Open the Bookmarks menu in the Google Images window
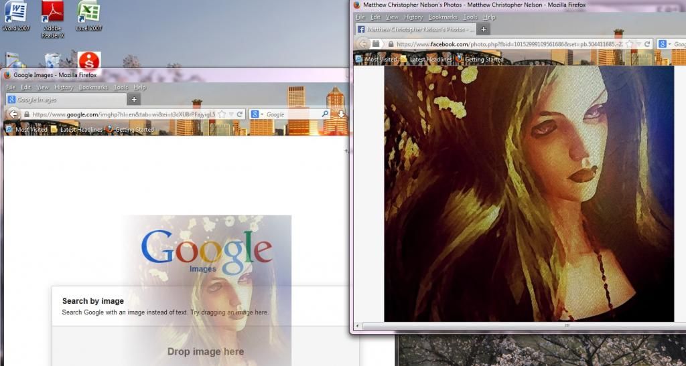The image size is (686, 366). (93, 88)
